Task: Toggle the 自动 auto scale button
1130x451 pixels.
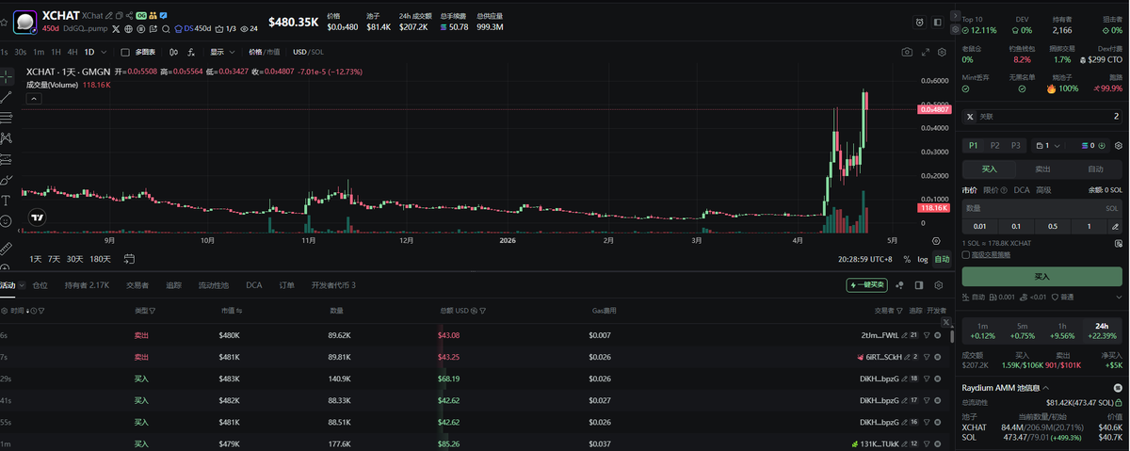Action: (942, 259)
